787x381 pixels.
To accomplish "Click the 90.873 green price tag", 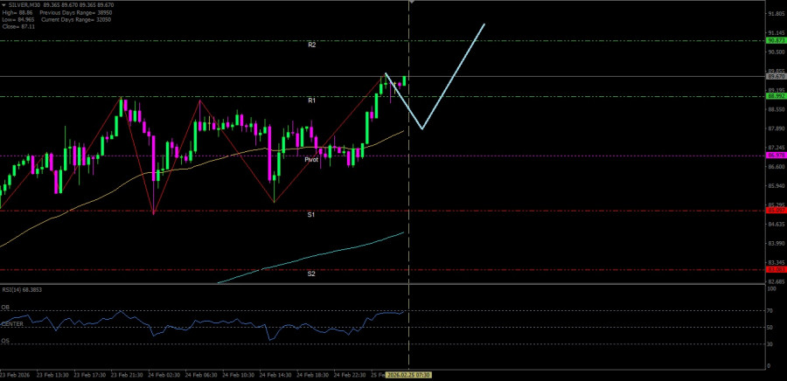I will [776, 40].
